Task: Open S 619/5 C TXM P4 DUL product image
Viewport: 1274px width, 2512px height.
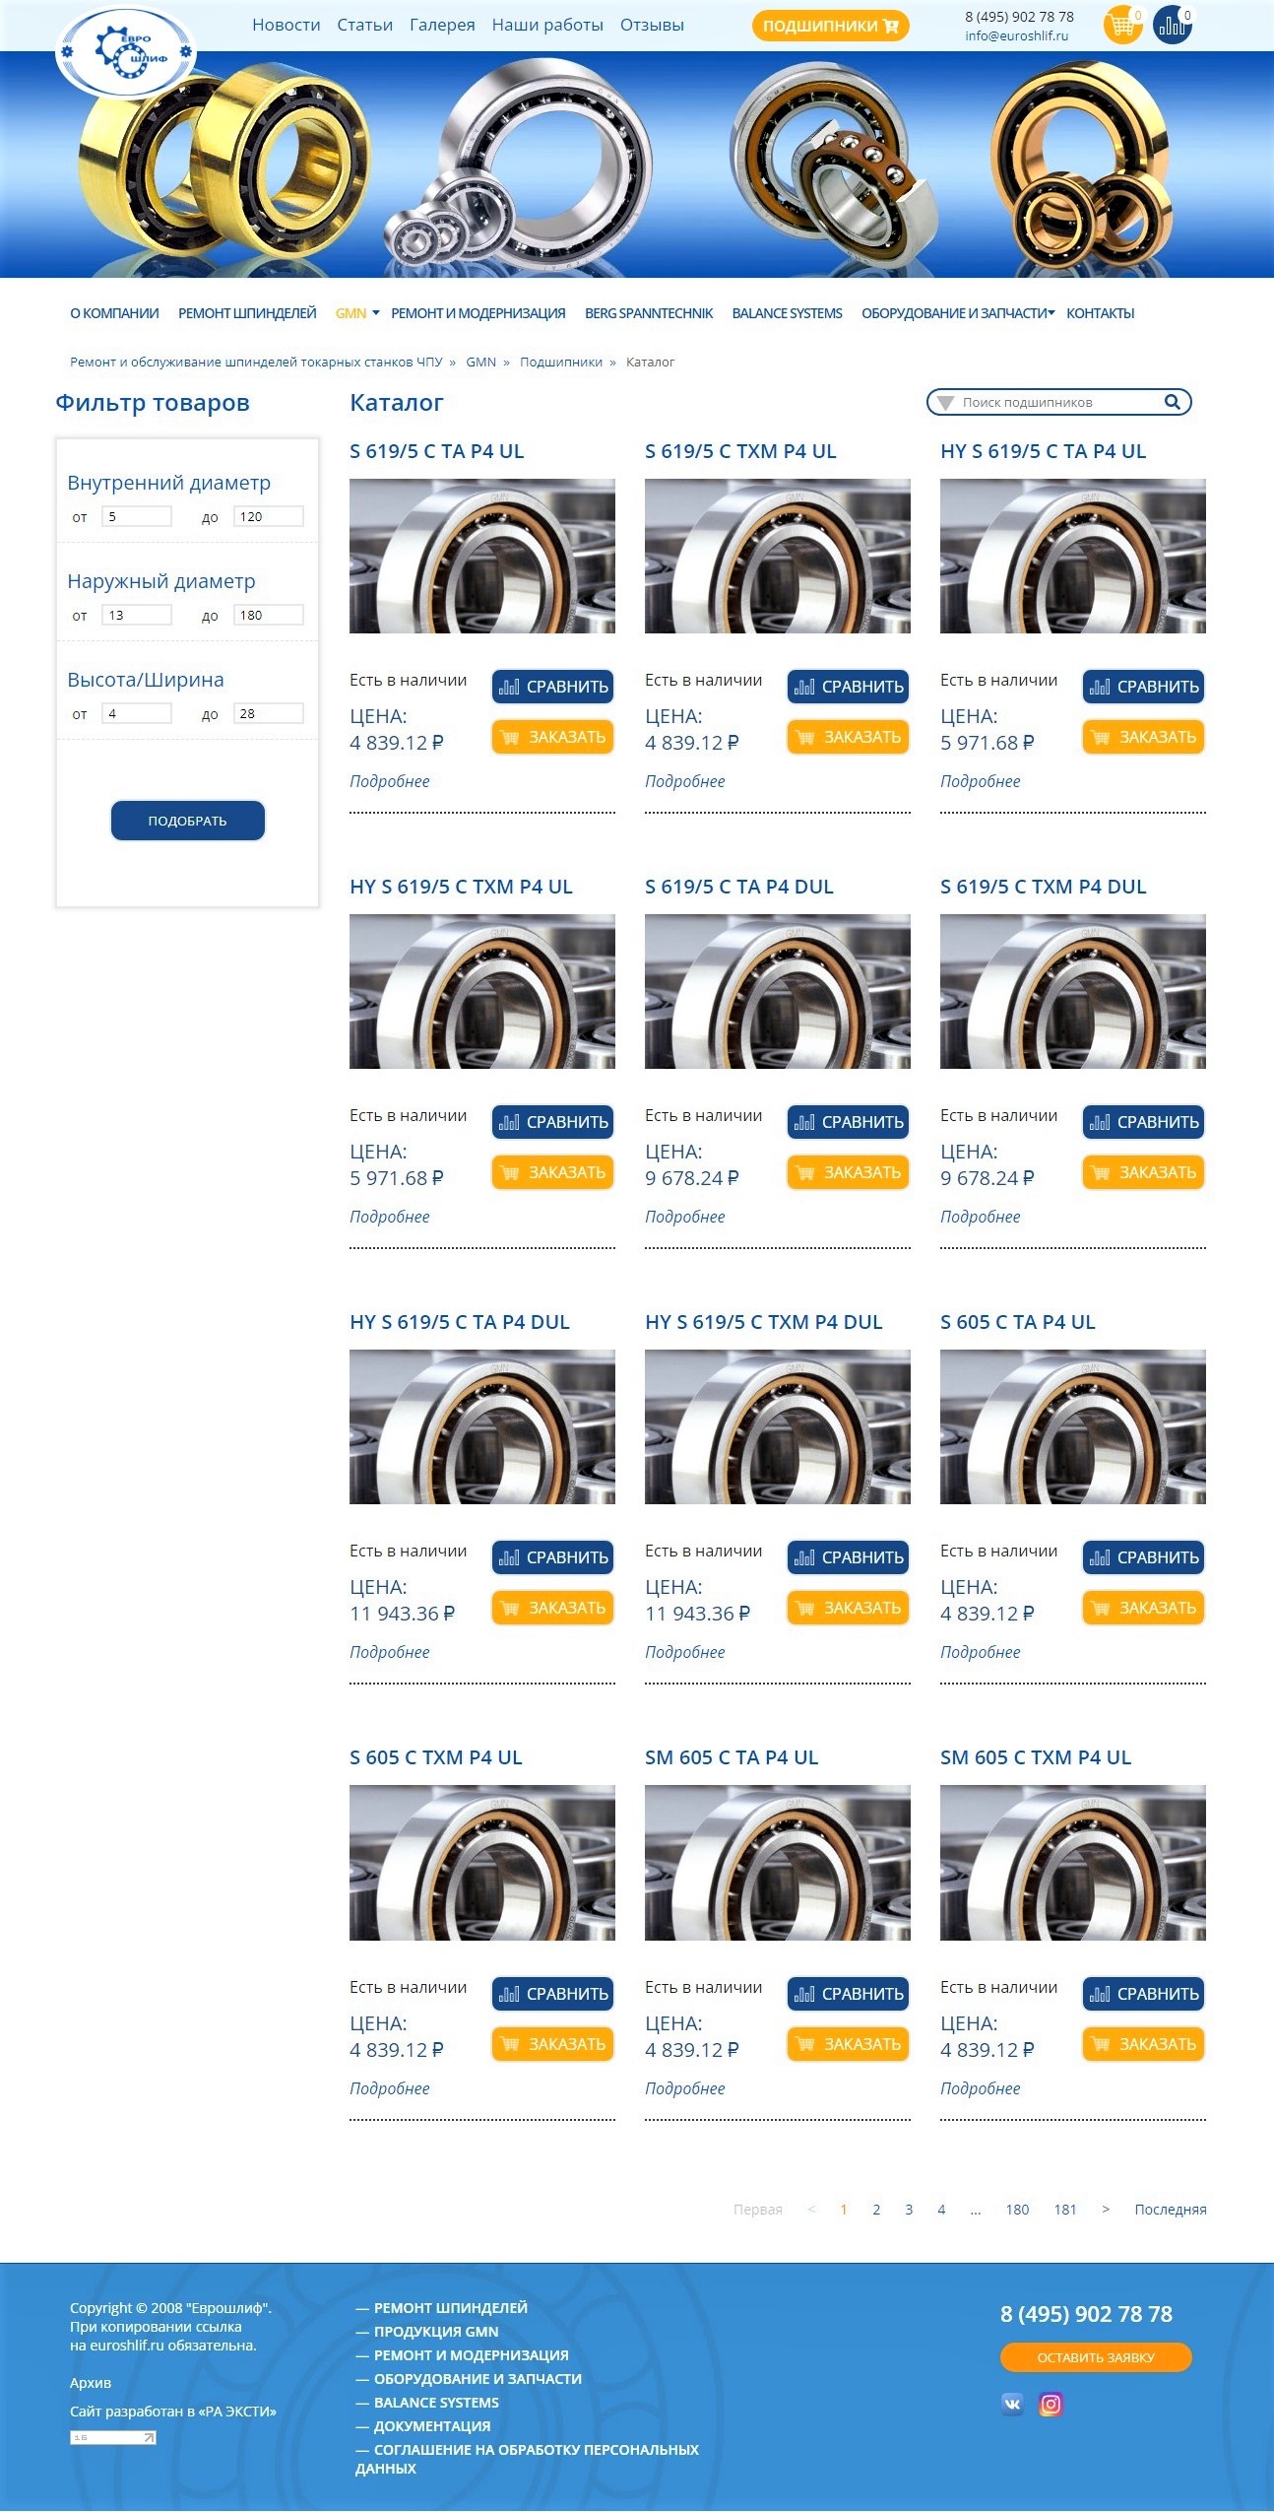Action: click(1072, 991)
